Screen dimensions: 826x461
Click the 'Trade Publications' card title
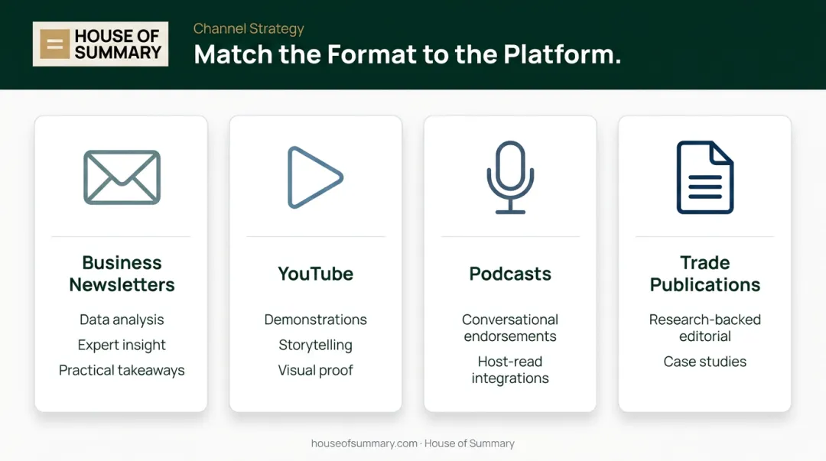pos(705,274)
